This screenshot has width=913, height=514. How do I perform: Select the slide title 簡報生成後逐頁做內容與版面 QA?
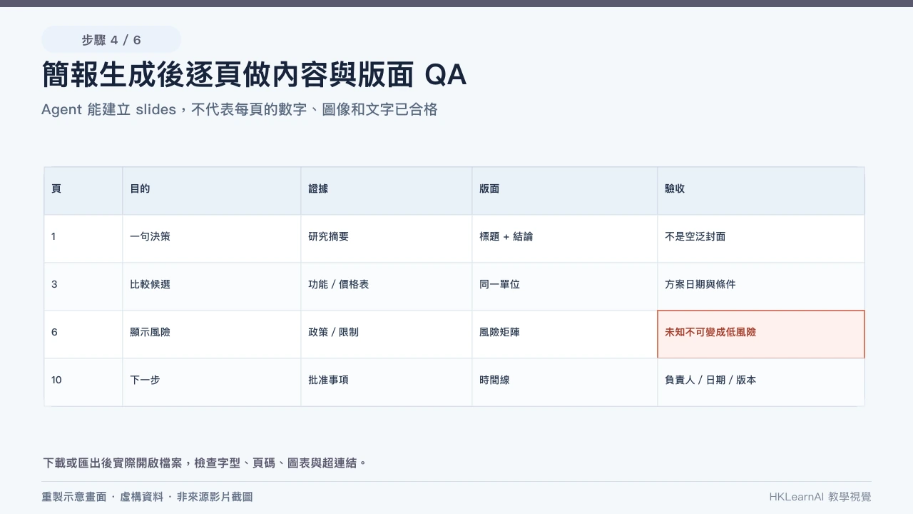click(x=255, y=74)
